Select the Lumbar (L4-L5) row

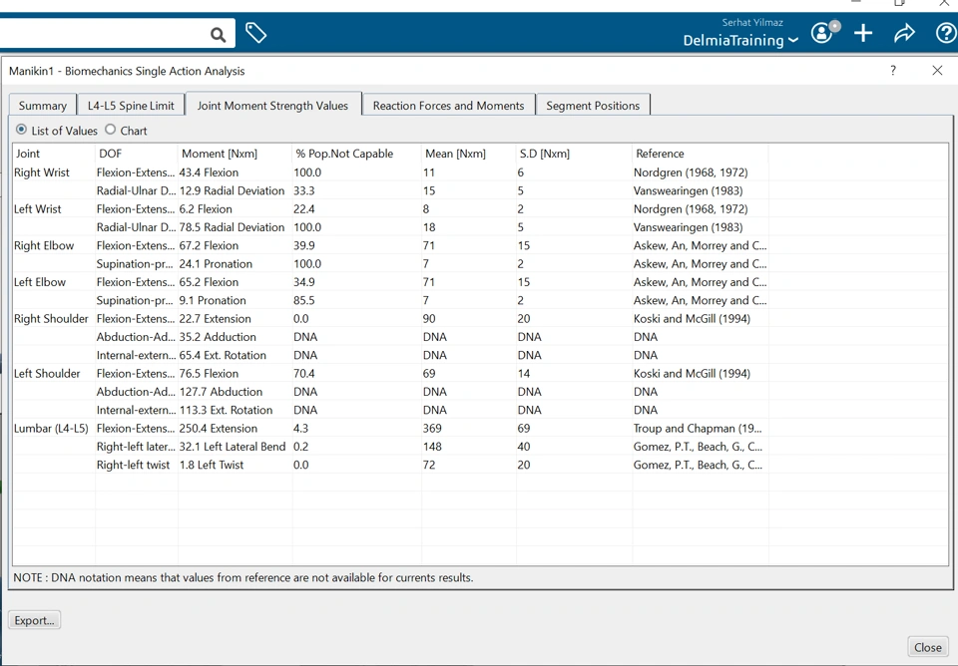[51, 429]
